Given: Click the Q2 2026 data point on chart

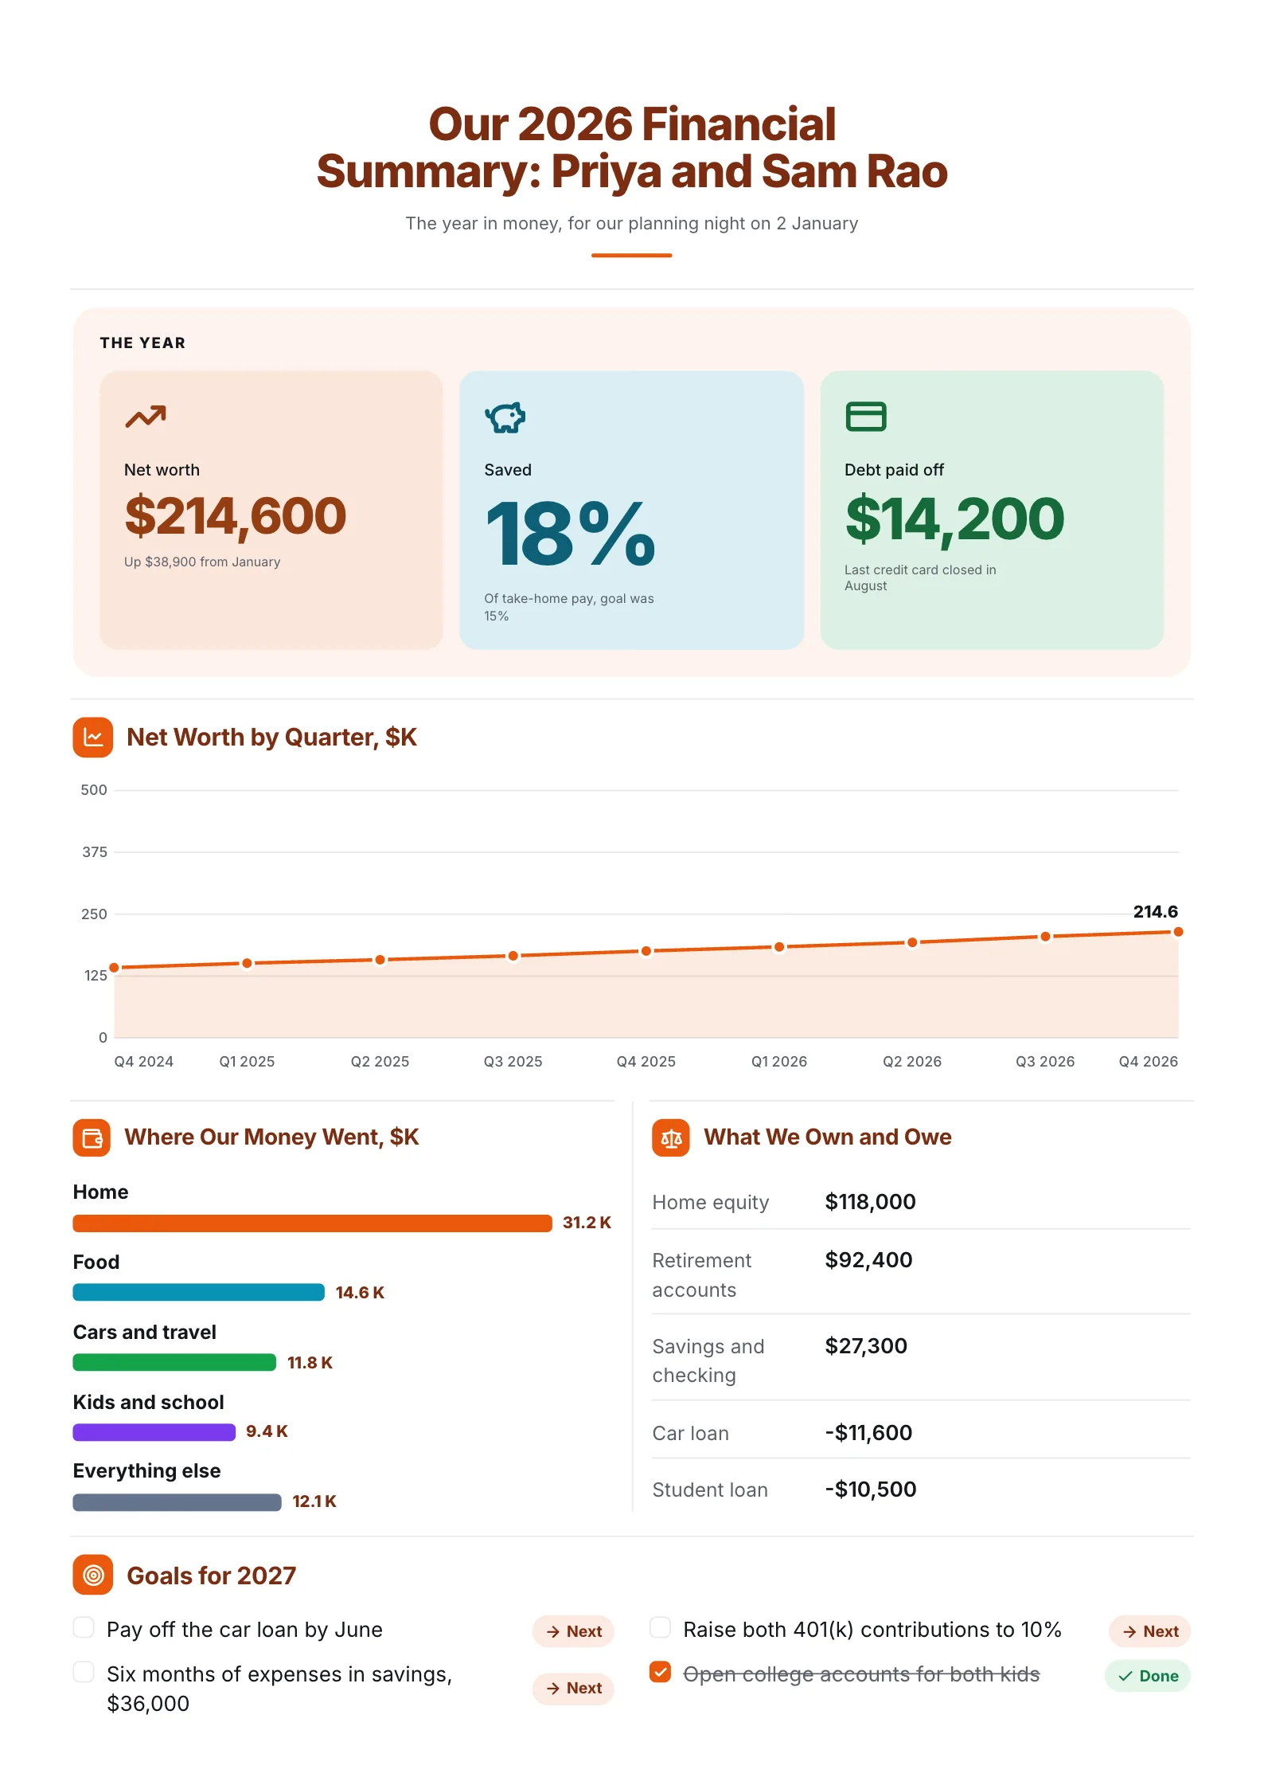Looking at the screenshot, I should pos(912,942).
